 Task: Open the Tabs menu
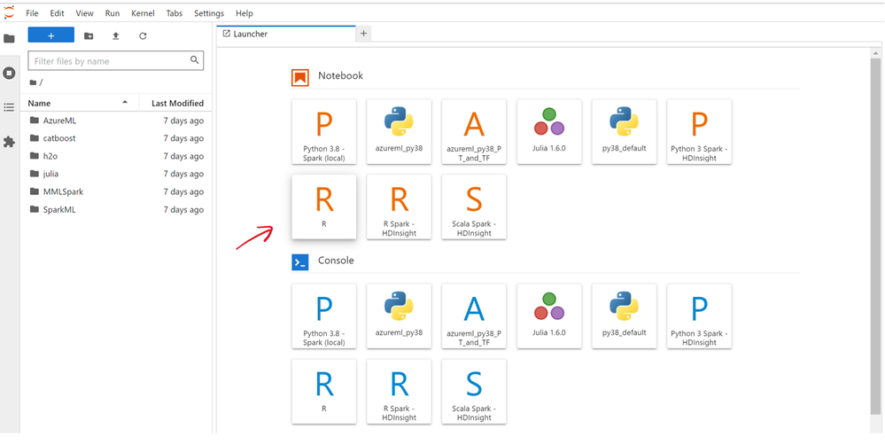175,13
